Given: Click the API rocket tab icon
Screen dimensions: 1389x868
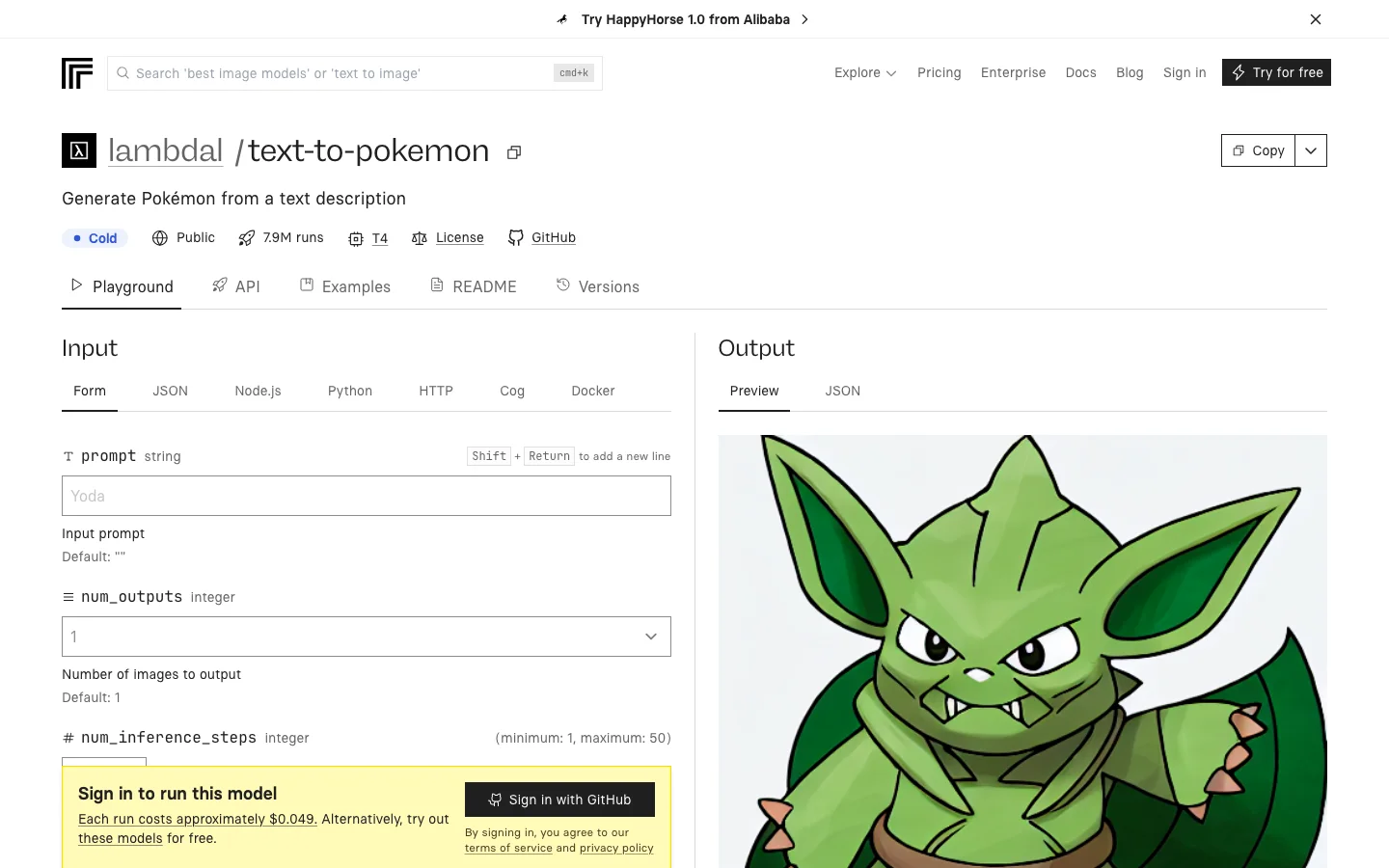Looking at the screenshot, I should pyautogui.click(x=220, y=285).
